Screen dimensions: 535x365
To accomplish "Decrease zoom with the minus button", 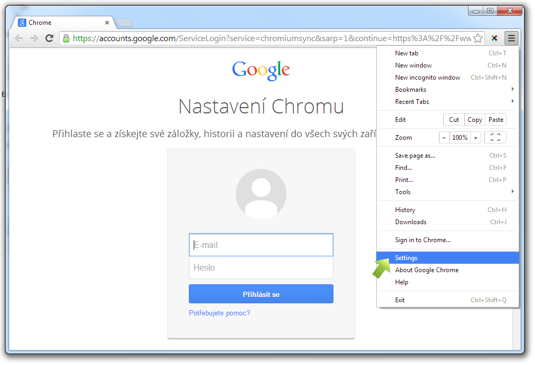I will pos(444,138).
